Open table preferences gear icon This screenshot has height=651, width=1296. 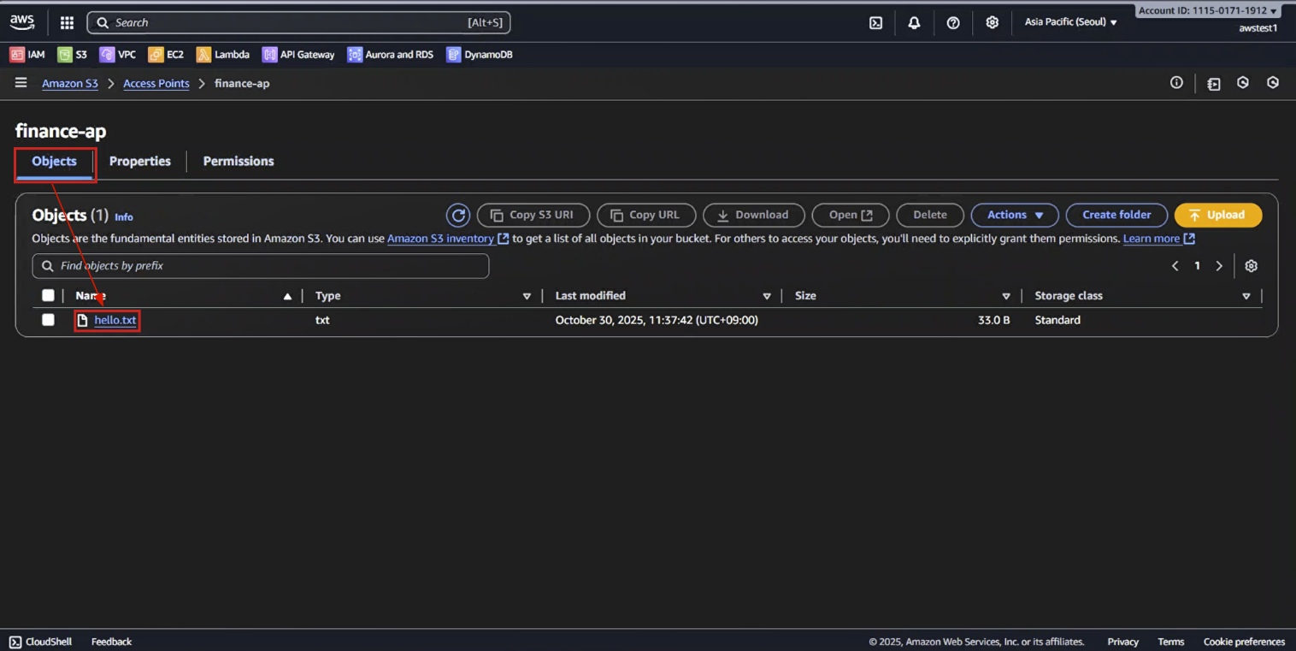point(1251,266)
